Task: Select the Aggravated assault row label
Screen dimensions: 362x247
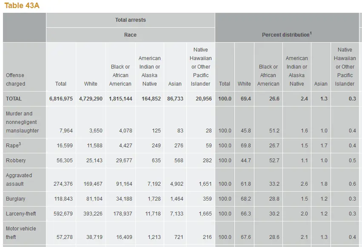Action: coord(19,180)
